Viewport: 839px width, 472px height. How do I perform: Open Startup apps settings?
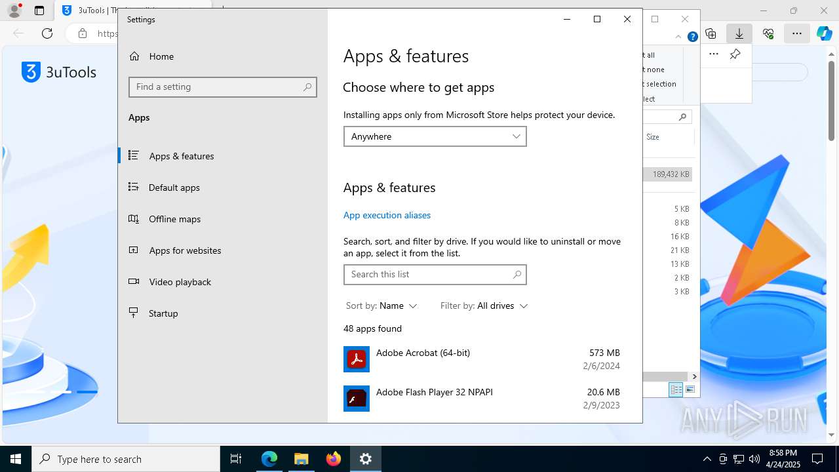pos(223,313)
